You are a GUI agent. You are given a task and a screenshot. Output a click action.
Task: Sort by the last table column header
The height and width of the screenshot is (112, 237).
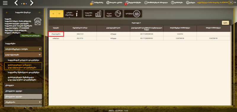(213, 29)
